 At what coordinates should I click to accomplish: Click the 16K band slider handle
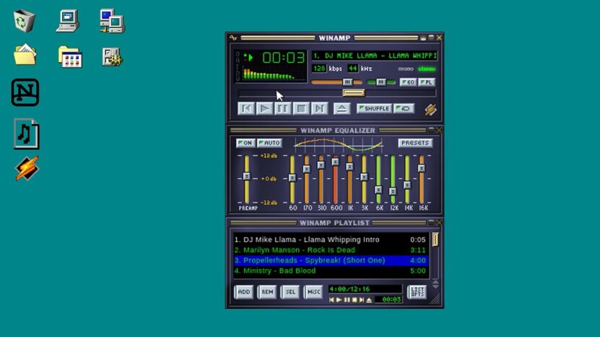coord(422,168)
